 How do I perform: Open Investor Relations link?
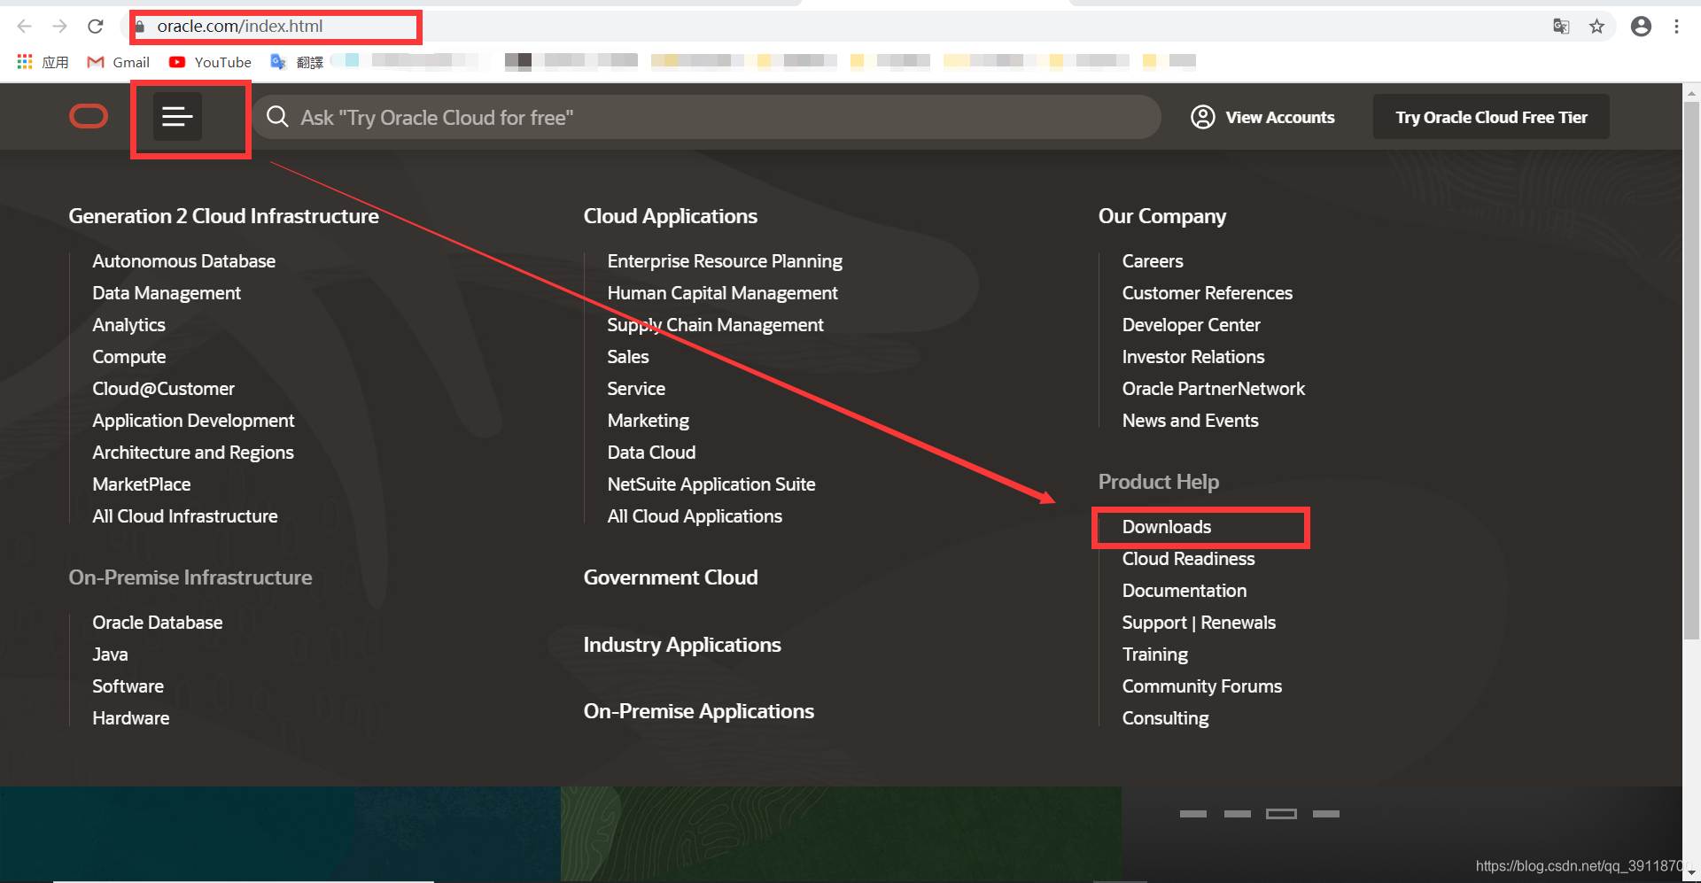1192,357
